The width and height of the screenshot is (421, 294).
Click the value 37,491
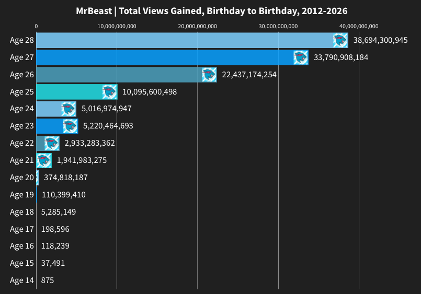53,263
